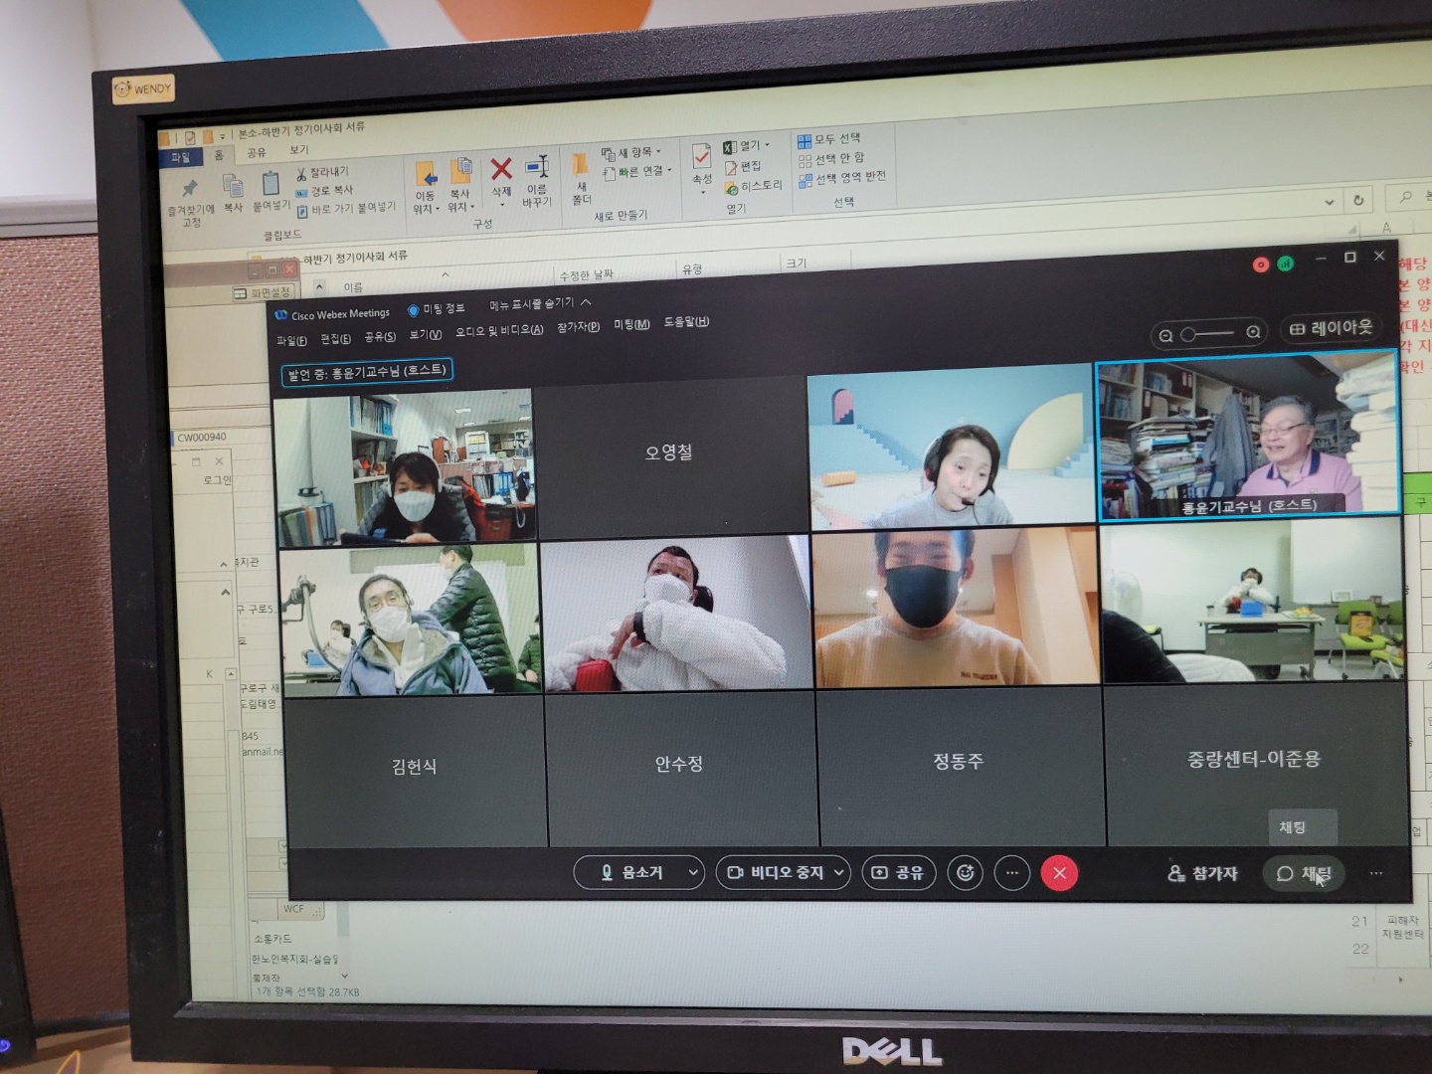The height and width of the screenshot is (1074, 1432).
Task: Open the video options arrow beside 비디오 중지
Action: click(839, 872)
